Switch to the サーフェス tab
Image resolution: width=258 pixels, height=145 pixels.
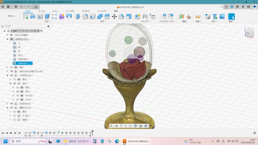42,11
